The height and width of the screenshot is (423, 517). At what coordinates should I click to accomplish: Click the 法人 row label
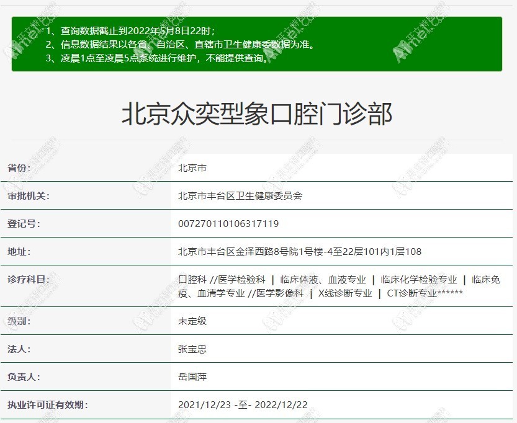point(19,349)
